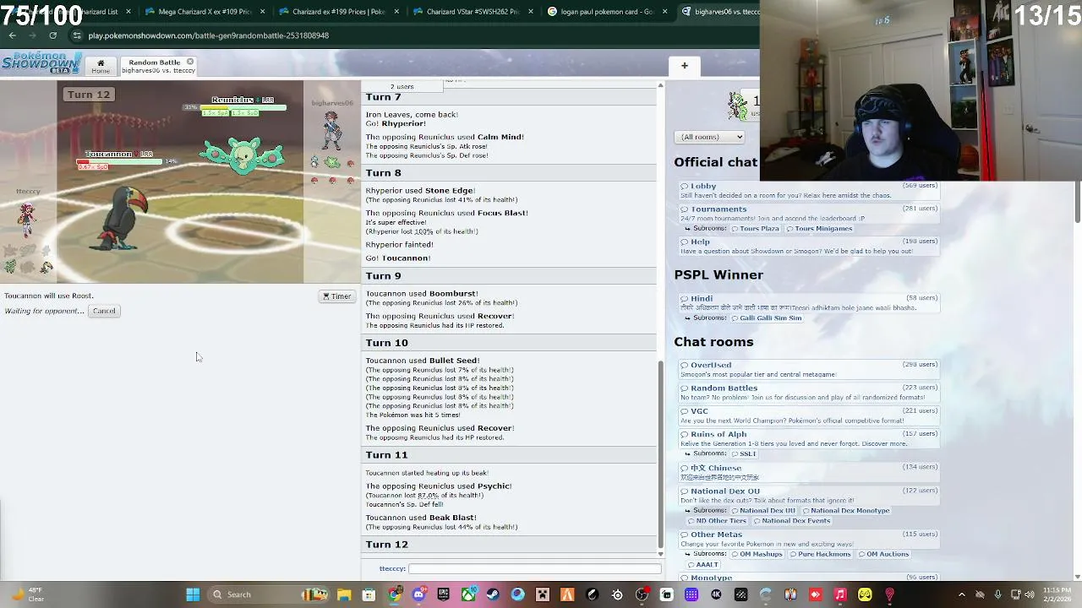This screenshot has height=608, width=1082.
Task: Reload the Showdown page
Action: (x=52, y=35)
